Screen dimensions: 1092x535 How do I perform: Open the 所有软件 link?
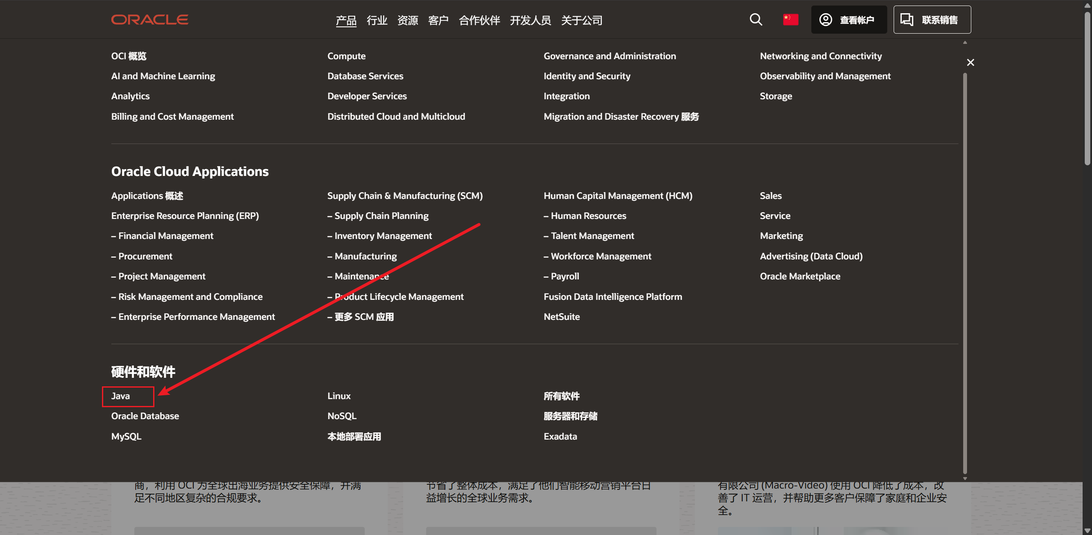coord(562,396)
